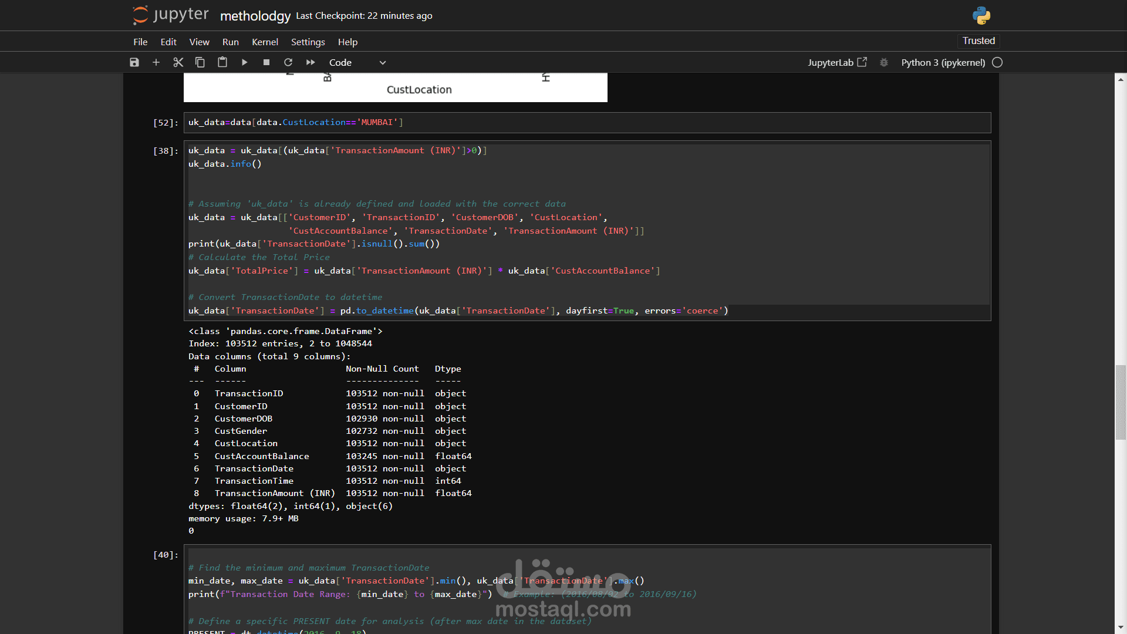Insert a new cell with plus icon

click(156, 62)
